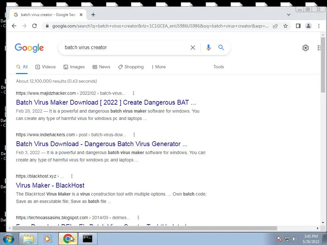Bookmark this page with the star icon
The image size is (327, 245).
[285, 26]
